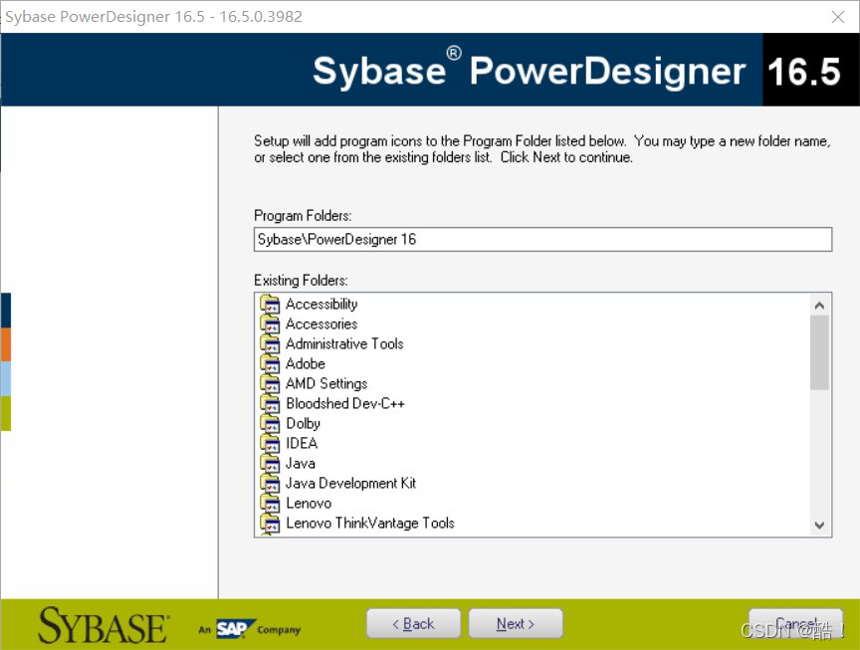Click the Accessories folder icon

pyautogui.click(x=270, y=325)
